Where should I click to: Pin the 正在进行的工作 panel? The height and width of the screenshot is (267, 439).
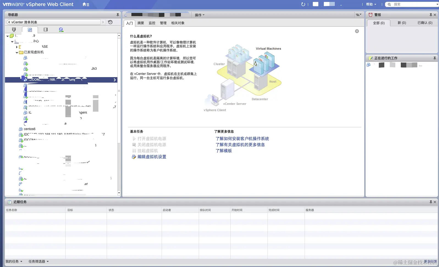[435, 58]
